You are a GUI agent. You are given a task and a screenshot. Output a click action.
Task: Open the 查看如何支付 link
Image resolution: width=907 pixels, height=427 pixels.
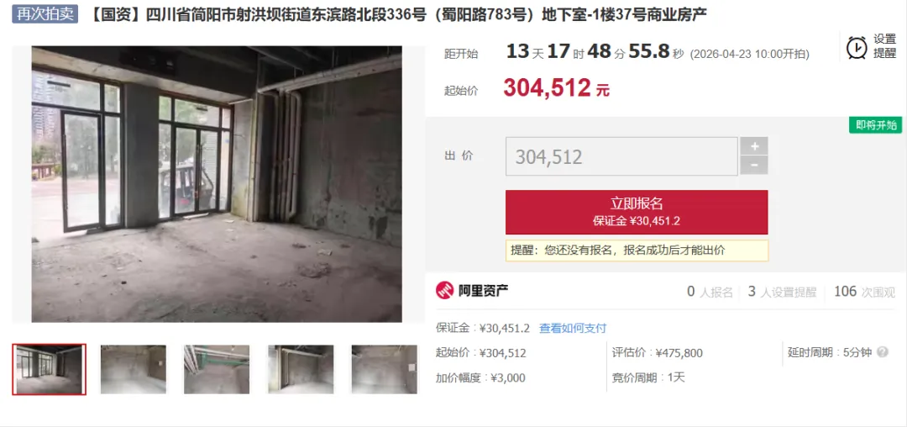tap(573, 328)
